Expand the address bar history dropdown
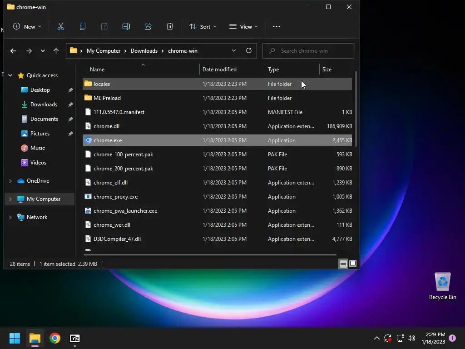Screen dimensions: 465x349 pyautogui.click(x=234, y=51)
